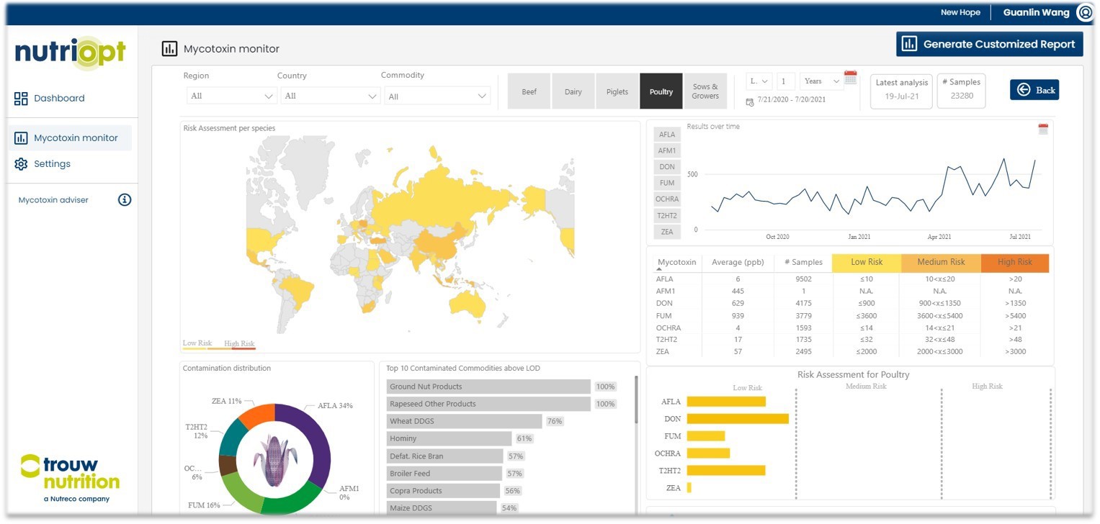Screen dimensions: 1100x524
Task: Toggle the AFLA mycotoxin filter
Action: tap(666, 135)
